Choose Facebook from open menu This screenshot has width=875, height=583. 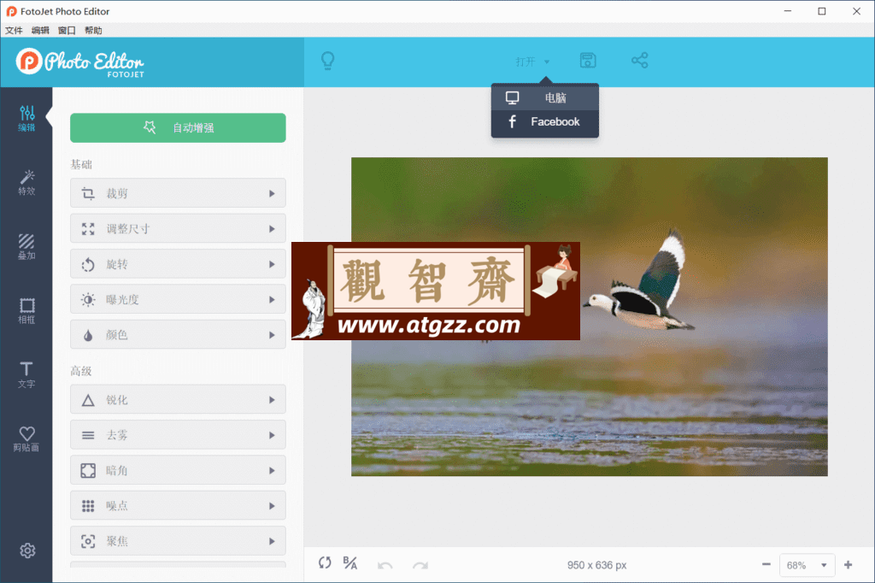(x=544, y=121)
